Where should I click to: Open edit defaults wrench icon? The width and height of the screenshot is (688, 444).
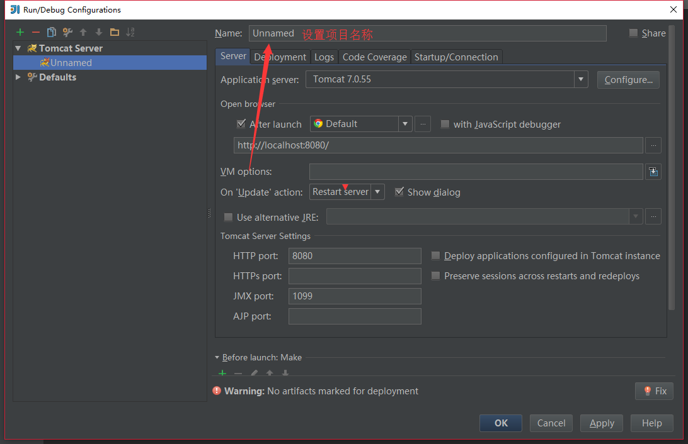(67, 32)
